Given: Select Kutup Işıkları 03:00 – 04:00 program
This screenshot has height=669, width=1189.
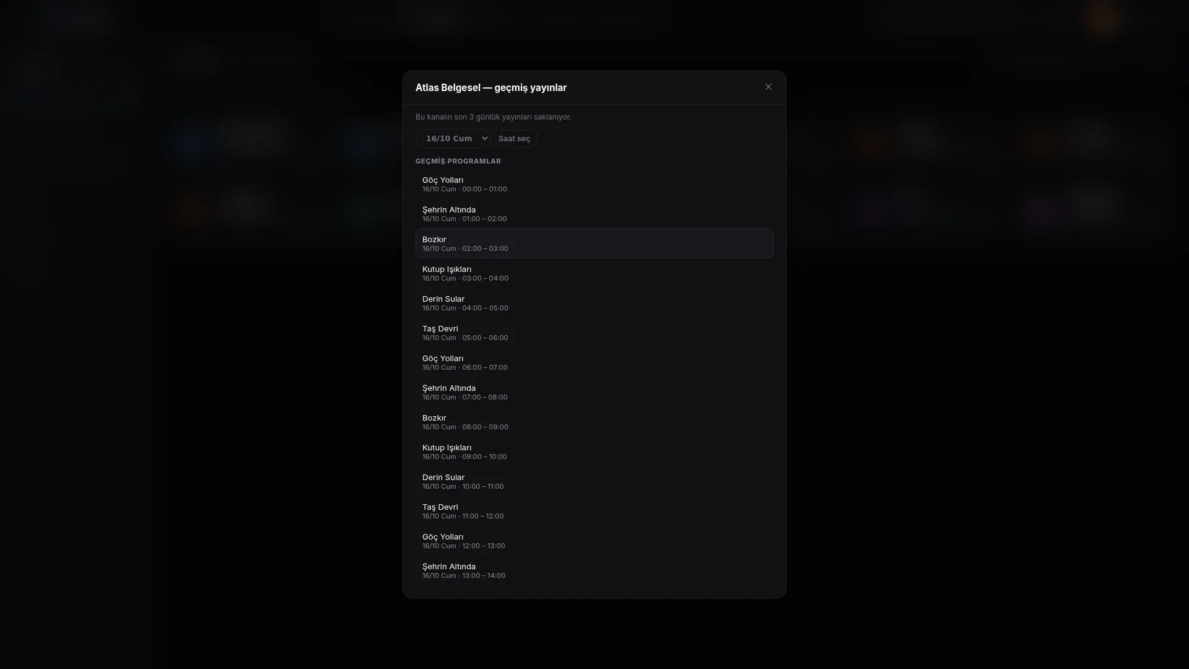Looking at the screenshot, I should pos(594,273).
